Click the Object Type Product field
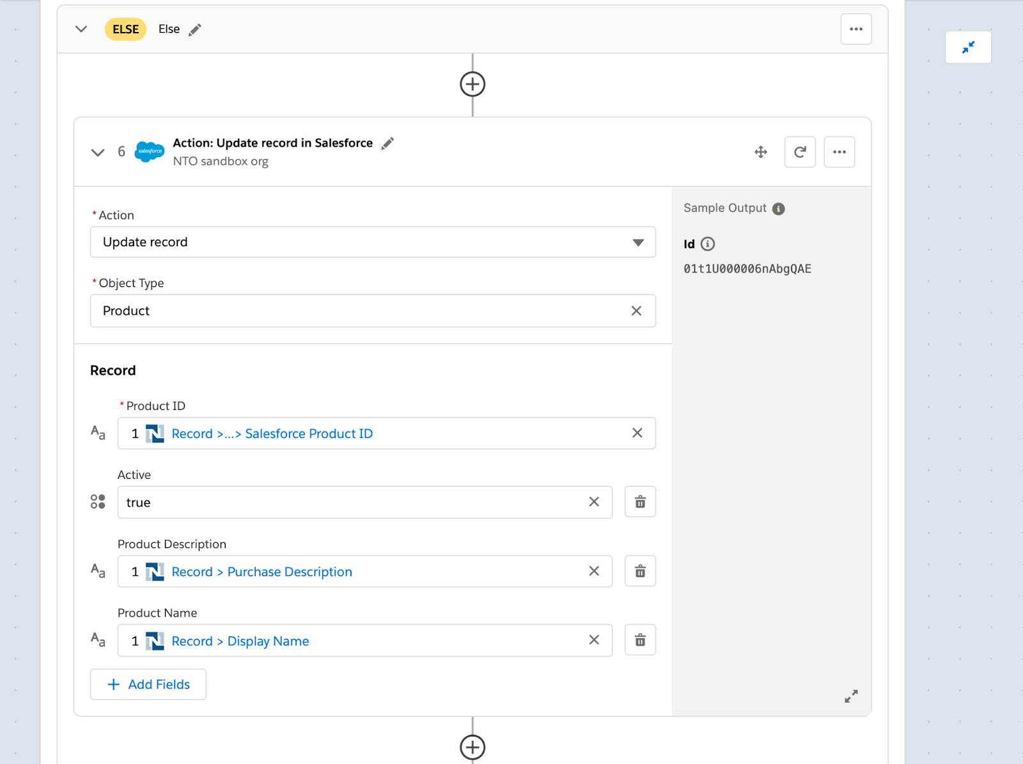1023x764 pixels. [373, 311]
